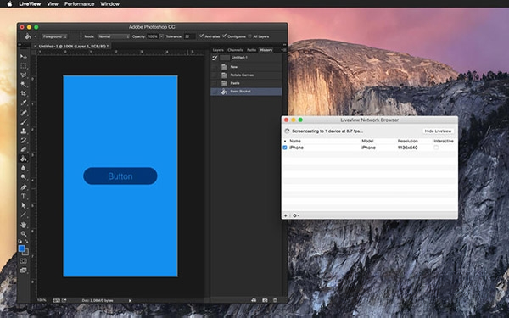509x318 pixels.
Task: Click the Hide LiveView button
Action: (x=438, y=131)
